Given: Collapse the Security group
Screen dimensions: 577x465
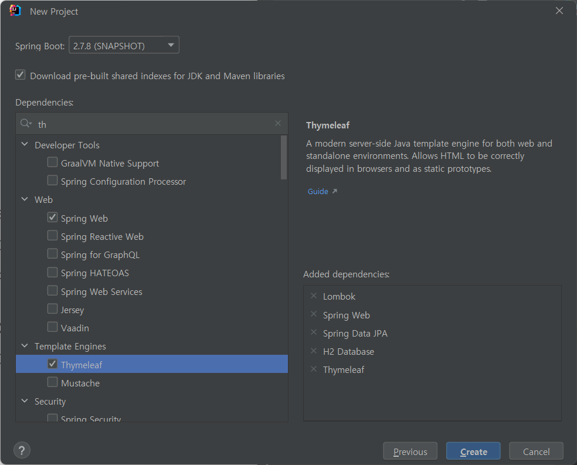Looking at the screenshot, I should [x=25, y=400].
